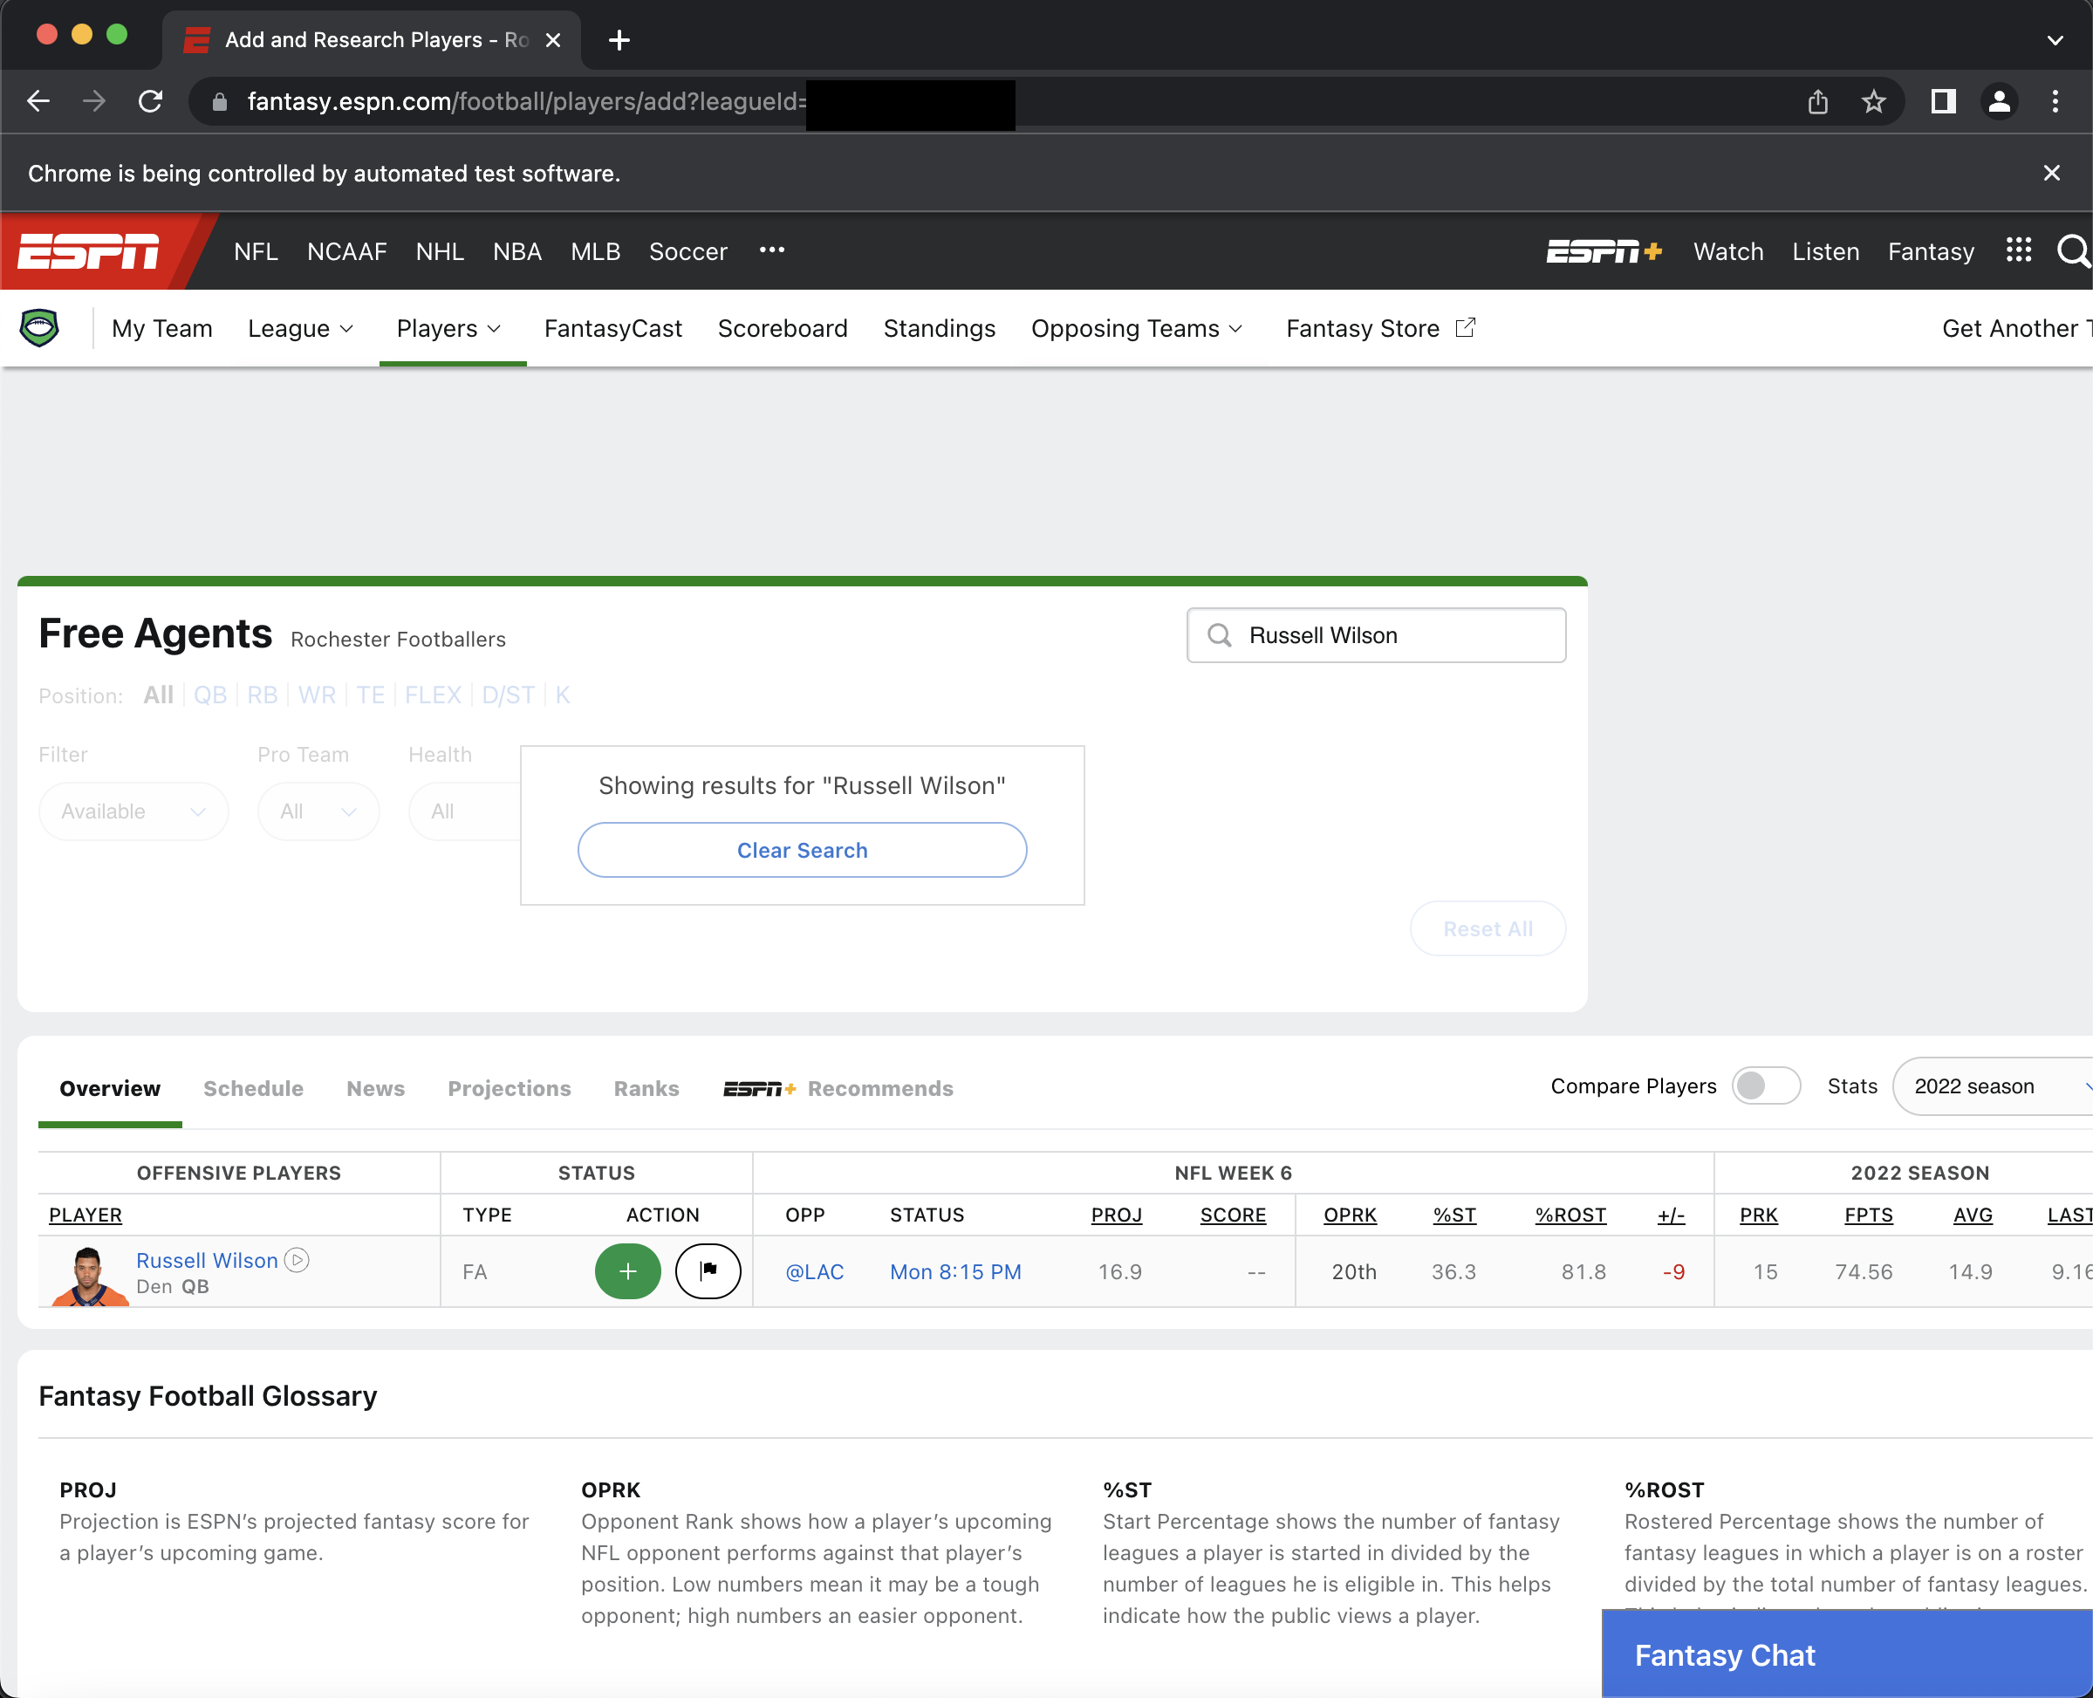The width and height of the screenshot is (2093, 1698).
Task: Dismiss the automated test software banner
Action: pyautogui.click(x=2052, y=173)
